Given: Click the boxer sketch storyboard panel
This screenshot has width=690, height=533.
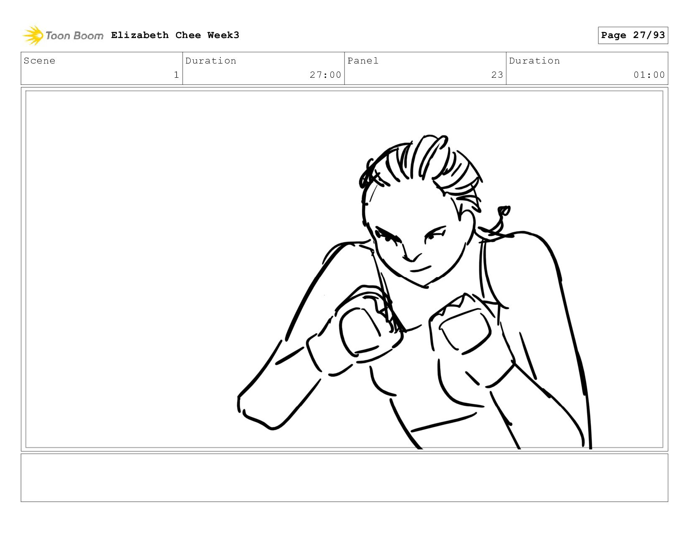Looking at the screenshot, I should point(344,269).
